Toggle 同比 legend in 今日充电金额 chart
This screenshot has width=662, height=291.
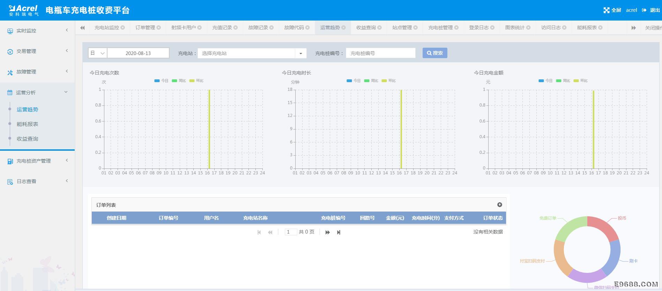[x=563, y=81]
